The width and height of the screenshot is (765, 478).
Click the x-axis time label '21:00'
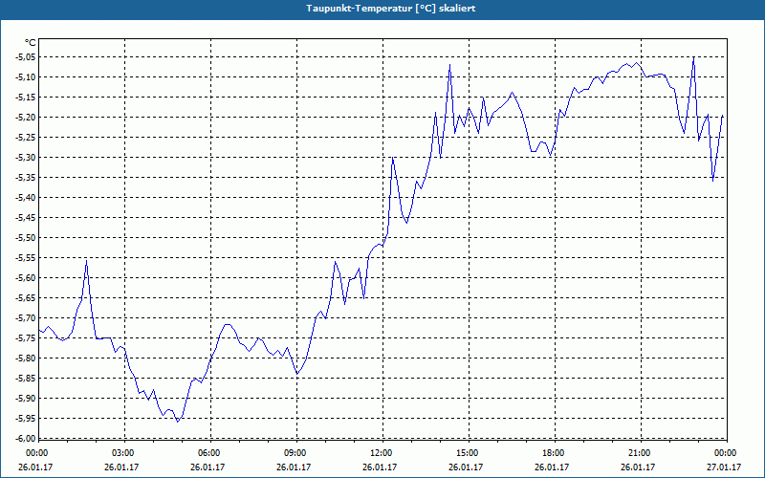[x=639, y=453]
